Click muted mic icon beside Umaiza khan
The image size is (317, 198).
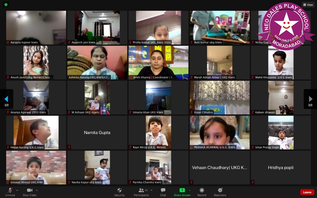point(130,112)
